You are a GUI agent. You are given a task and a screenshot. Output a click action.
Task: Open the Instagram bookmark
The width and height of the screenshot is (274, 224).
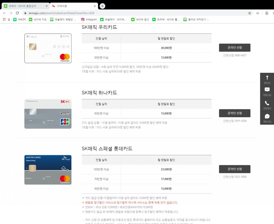click(89, 19)
